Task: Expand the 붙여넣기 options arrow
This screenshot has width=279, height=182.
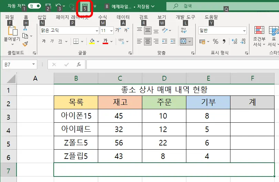Action: (12, 44)
